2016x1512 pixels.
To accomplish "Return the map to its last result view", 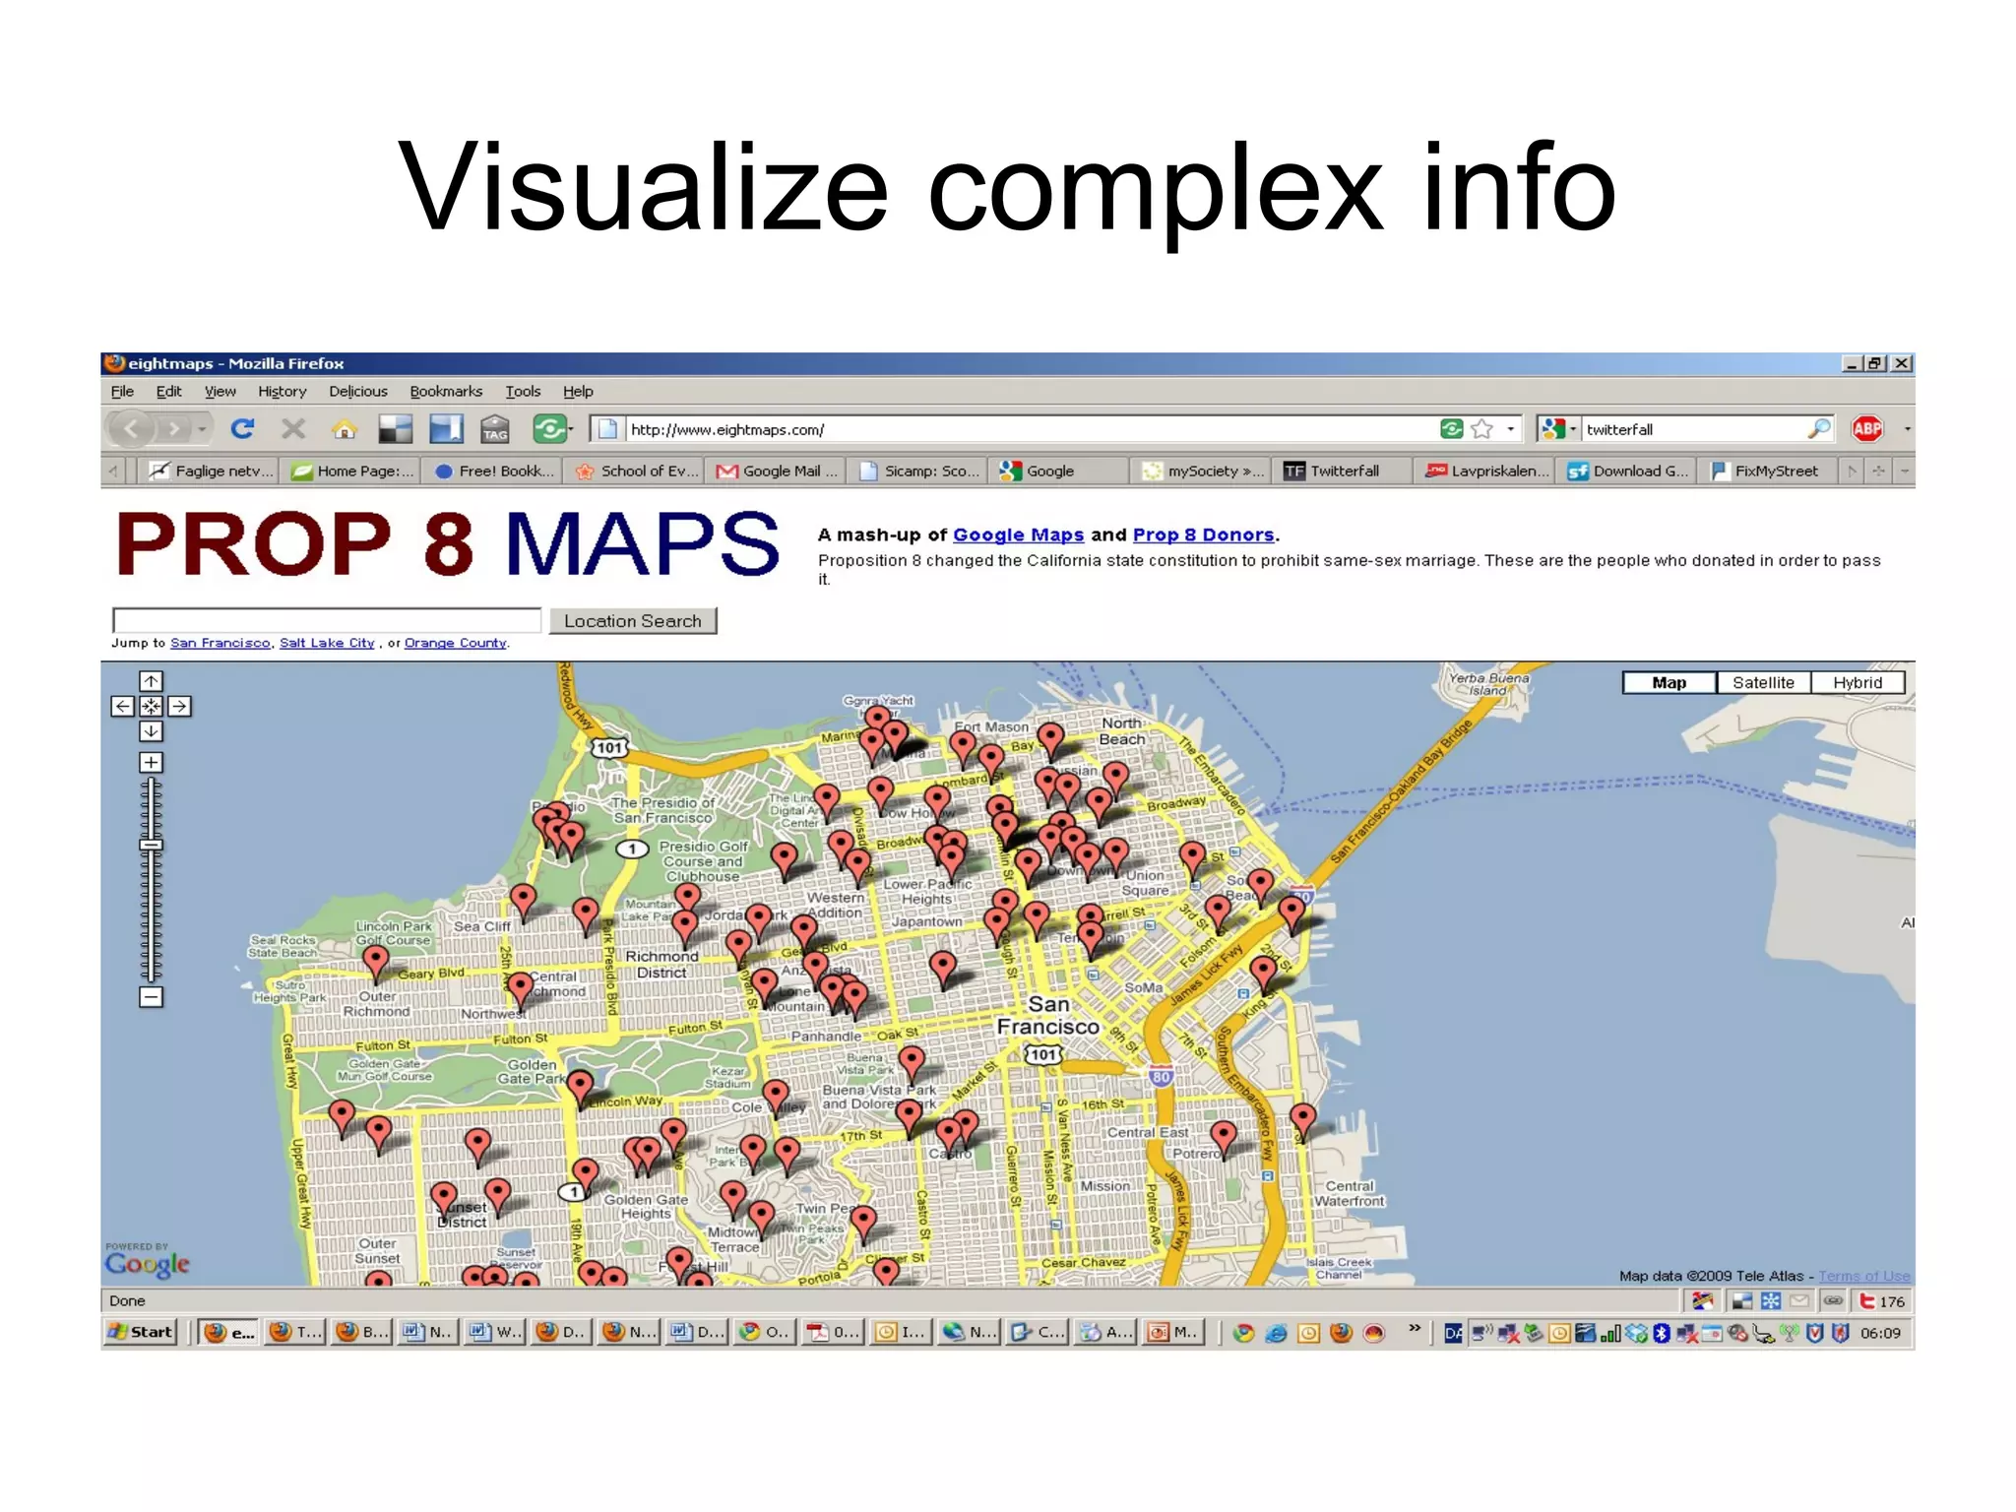I will [x=151, y=706].
